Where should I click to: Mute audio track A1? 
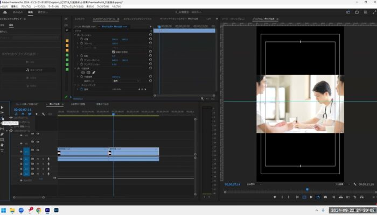point(38,159)
